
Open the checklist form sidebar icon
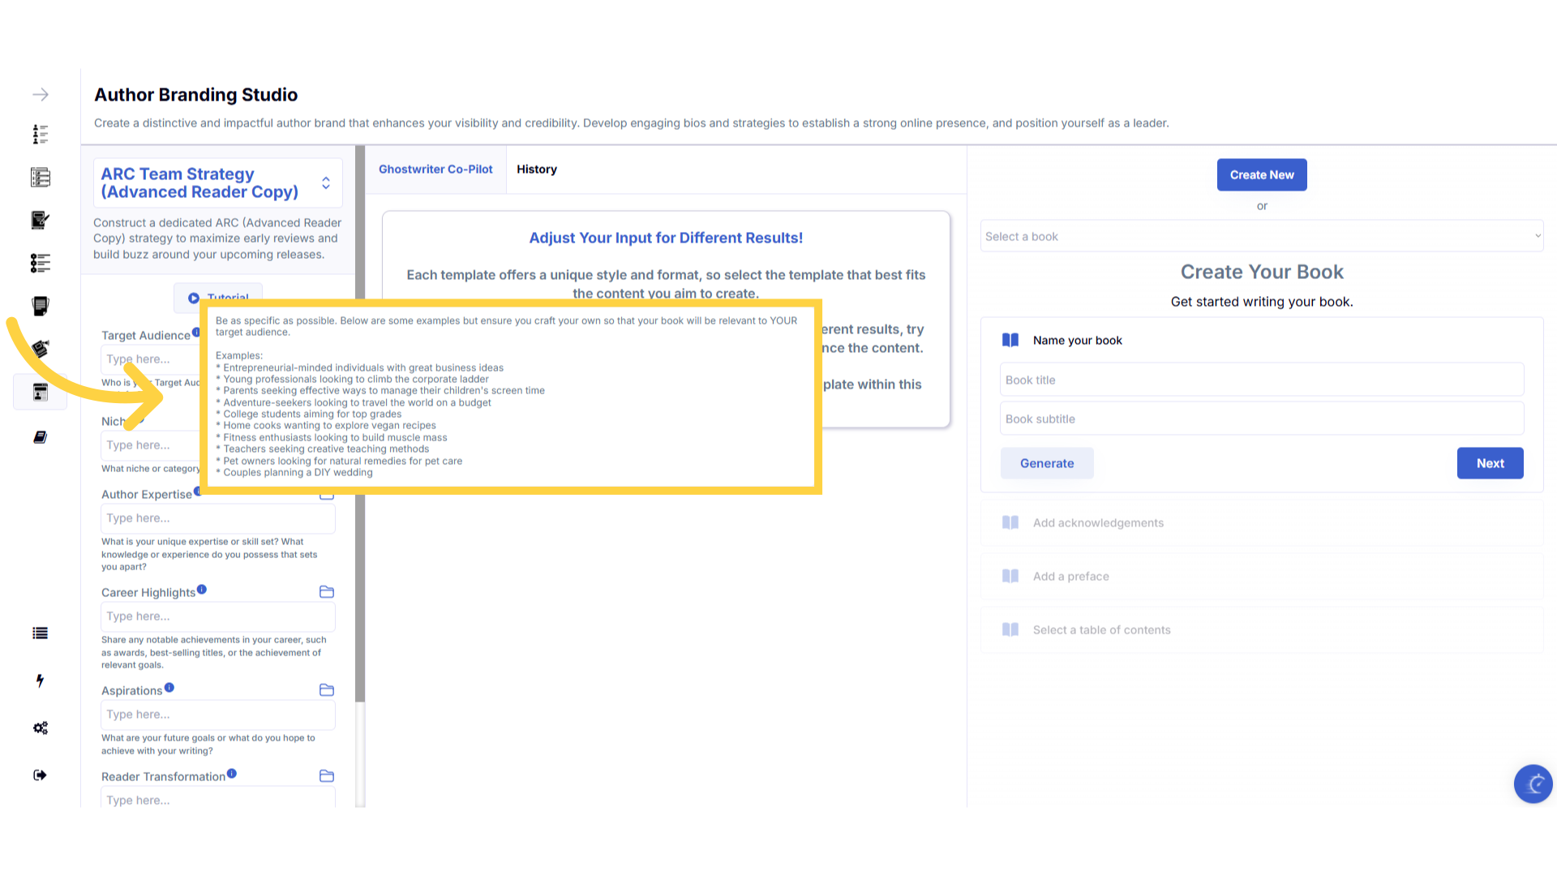pyautogui.click(x=41, y=178)
